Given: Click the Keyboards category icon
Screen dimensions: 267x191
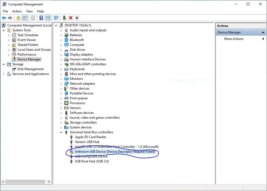Looking at the screenshot, I should point(66,69).
